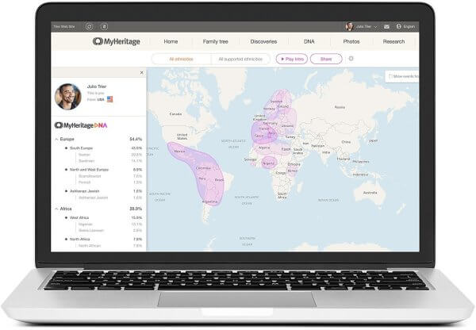
Task: Click the Share button
Action: (326, 59)
